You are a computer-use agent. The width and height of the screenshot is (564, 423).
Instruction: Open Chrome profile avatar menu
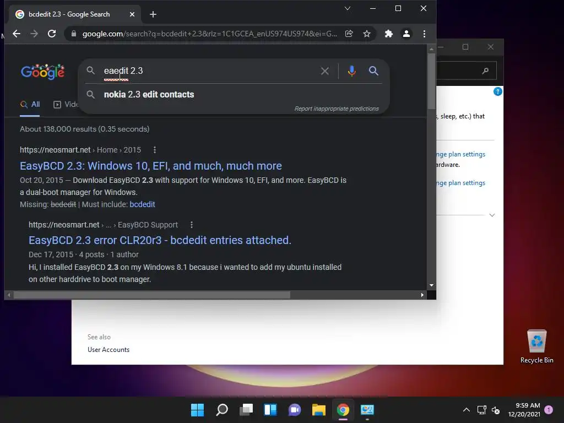(406, 34)
